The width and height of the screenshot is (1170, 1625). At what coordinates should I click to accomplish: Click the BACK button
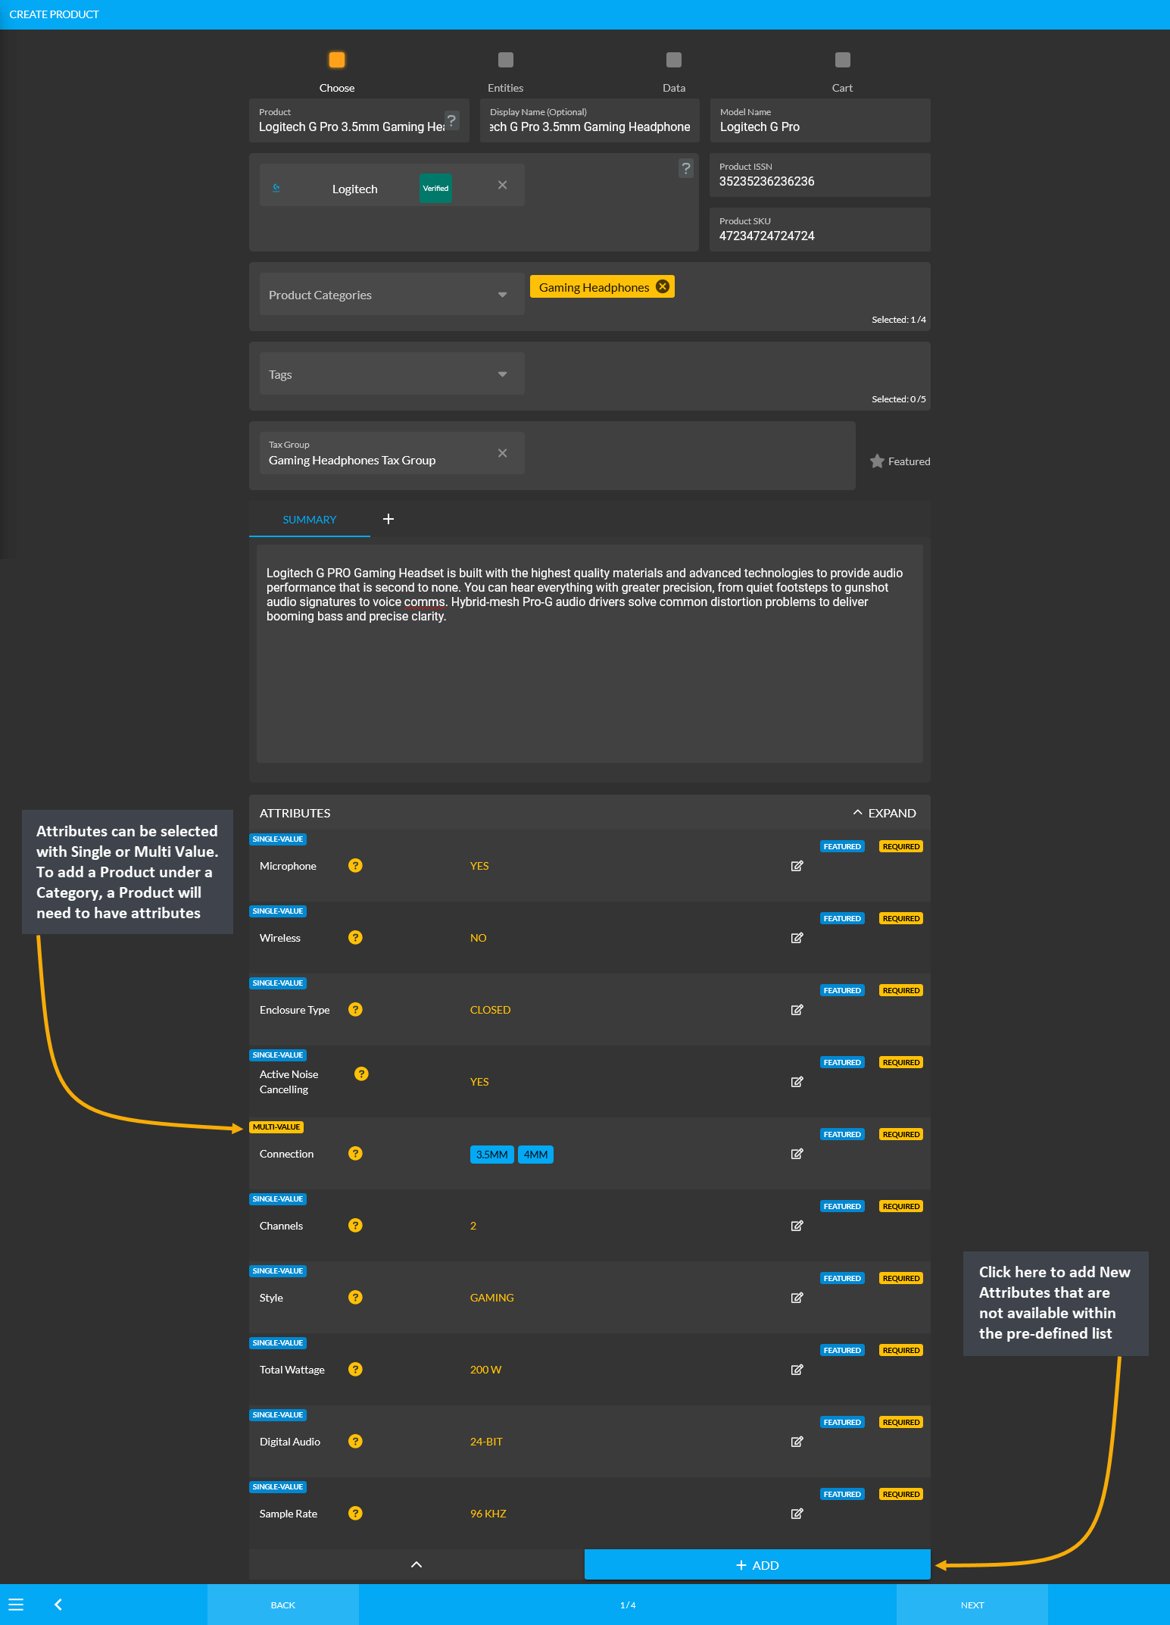tap(283, 1605)
